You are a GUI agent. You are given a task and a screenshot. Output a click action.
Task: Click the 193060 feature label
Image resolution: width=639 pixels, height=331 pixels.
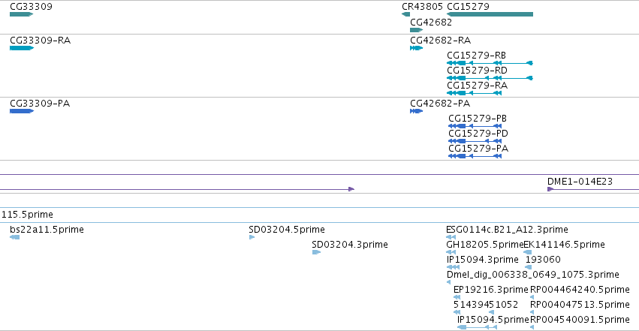point(543,260)
